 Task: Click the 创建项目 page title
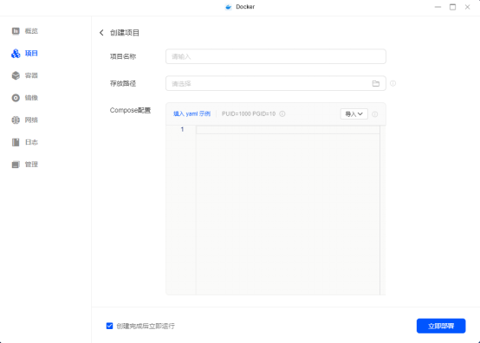(x=125, y=33)
